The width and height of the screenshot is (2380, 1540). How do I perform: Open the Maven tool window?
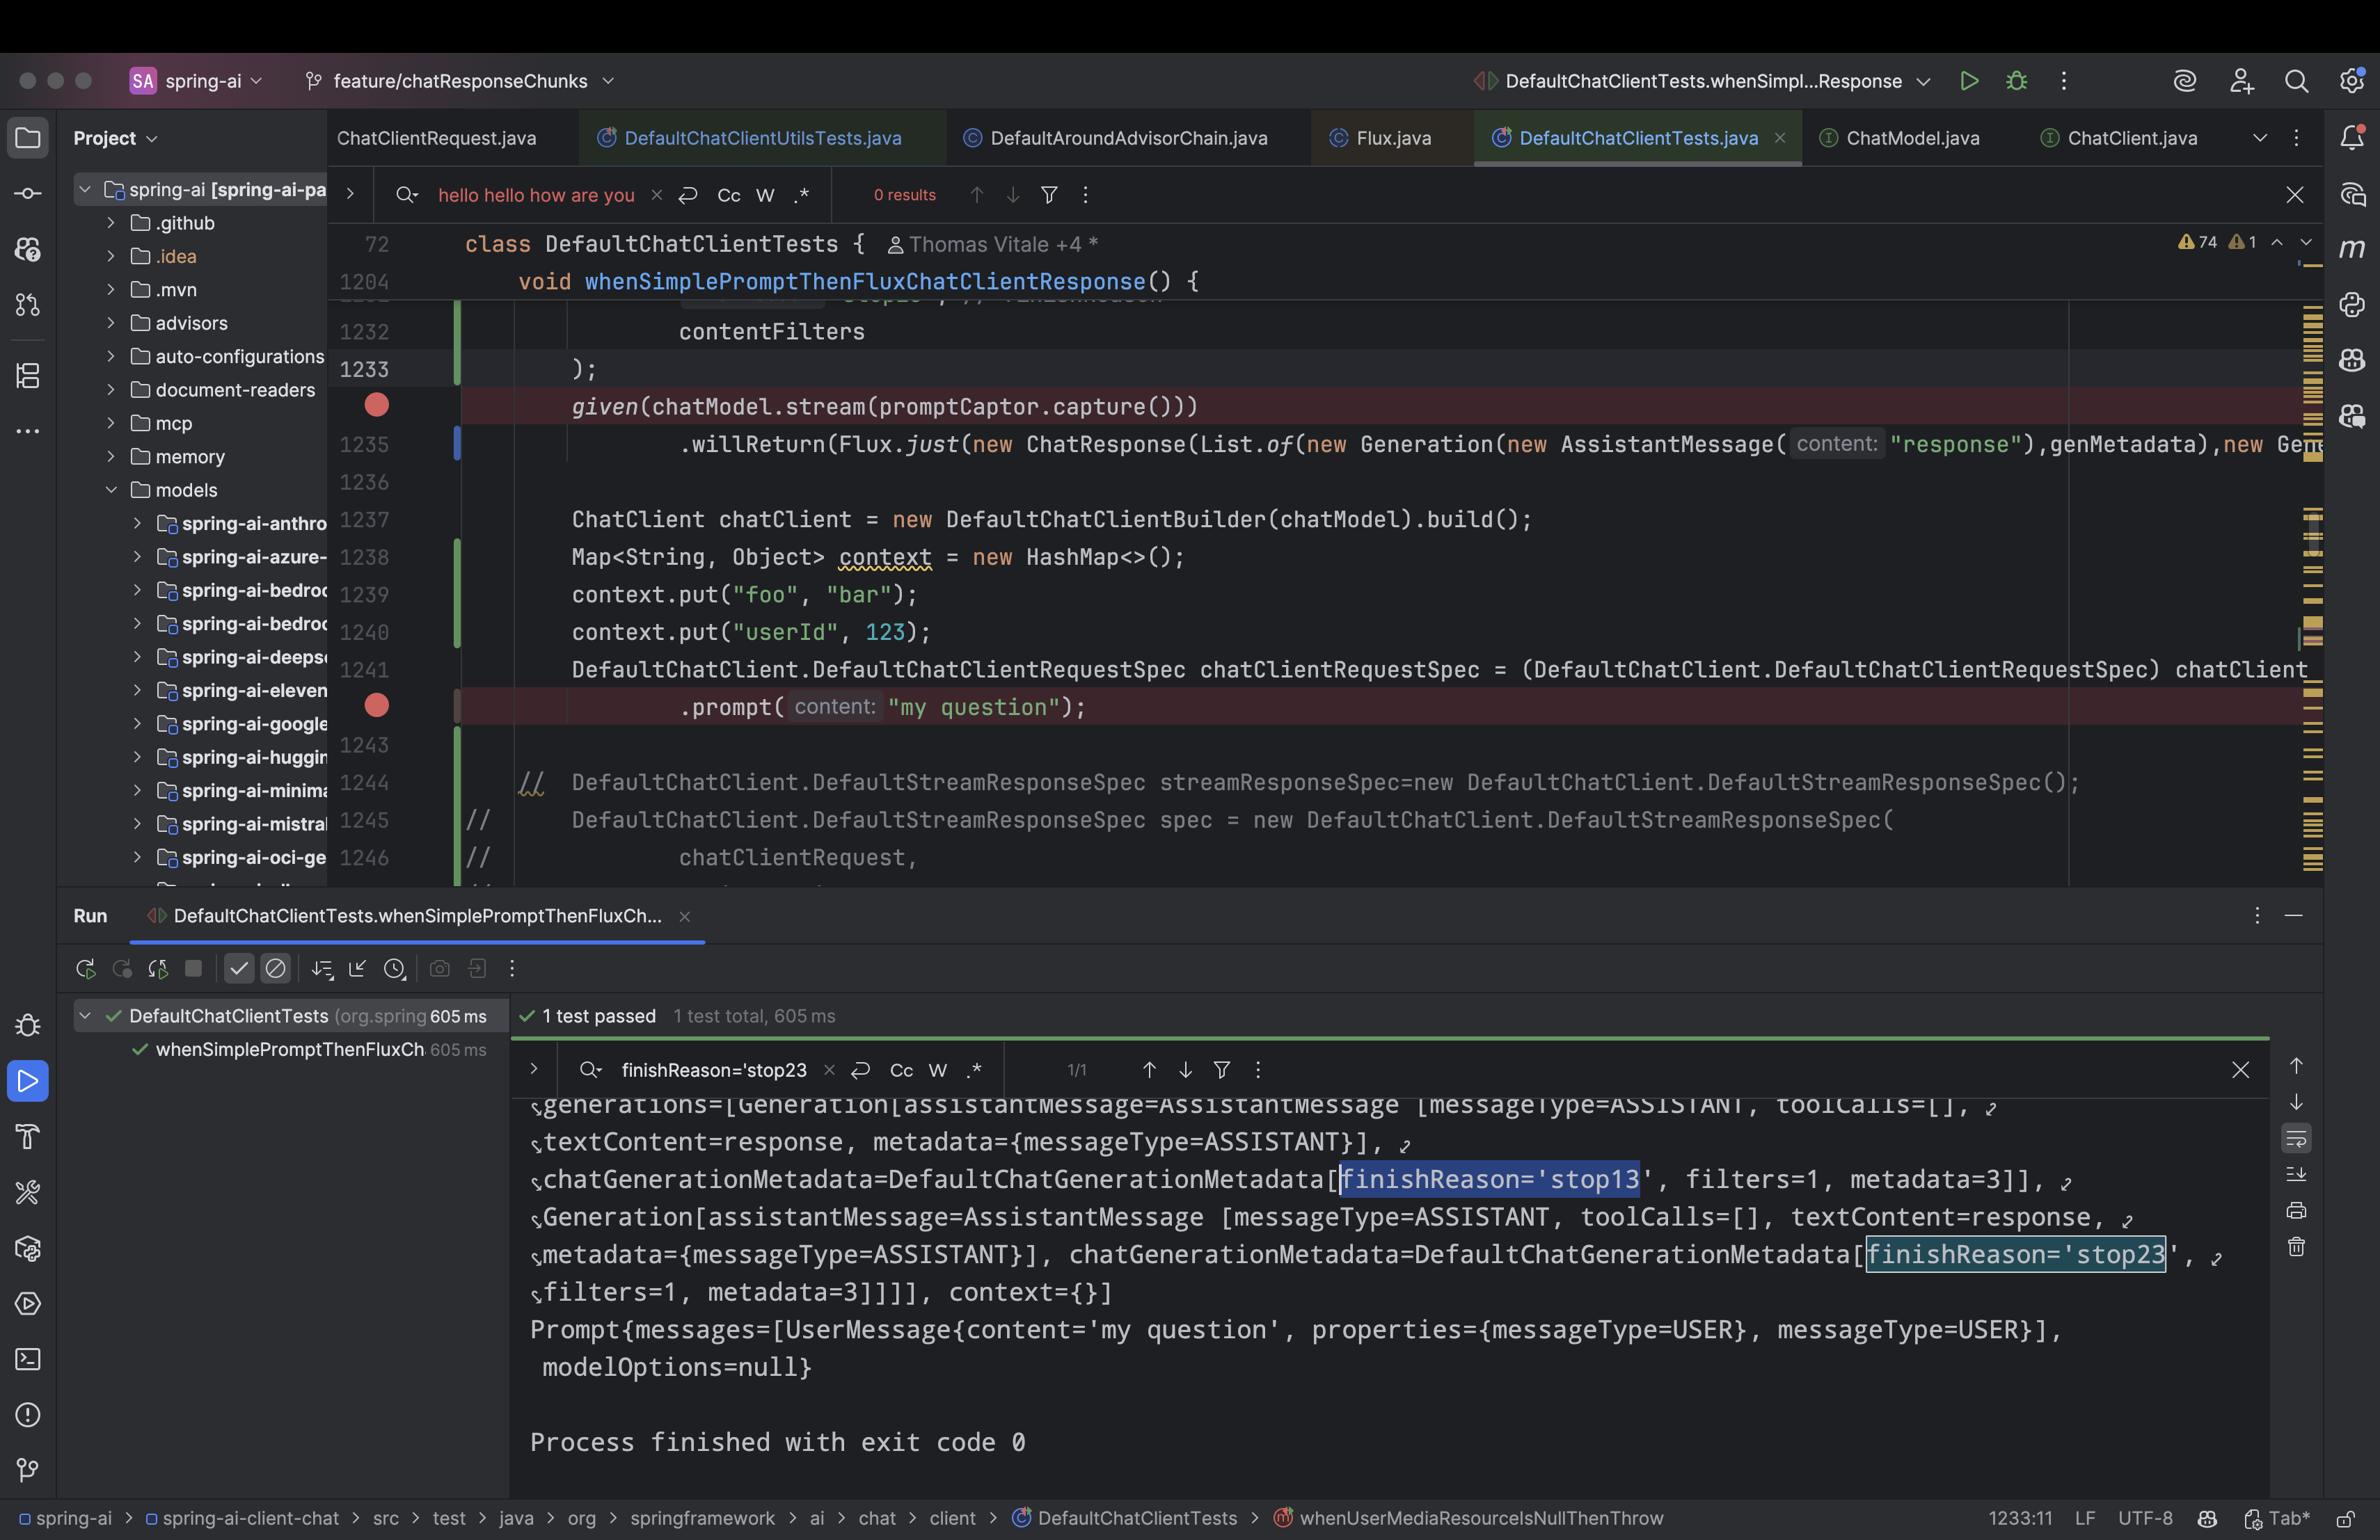point(2351,248)
